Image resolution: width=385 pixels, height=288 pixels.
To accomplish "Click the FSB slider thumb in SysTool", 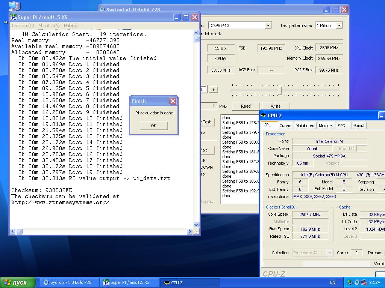I will click(x=280, y=90).
